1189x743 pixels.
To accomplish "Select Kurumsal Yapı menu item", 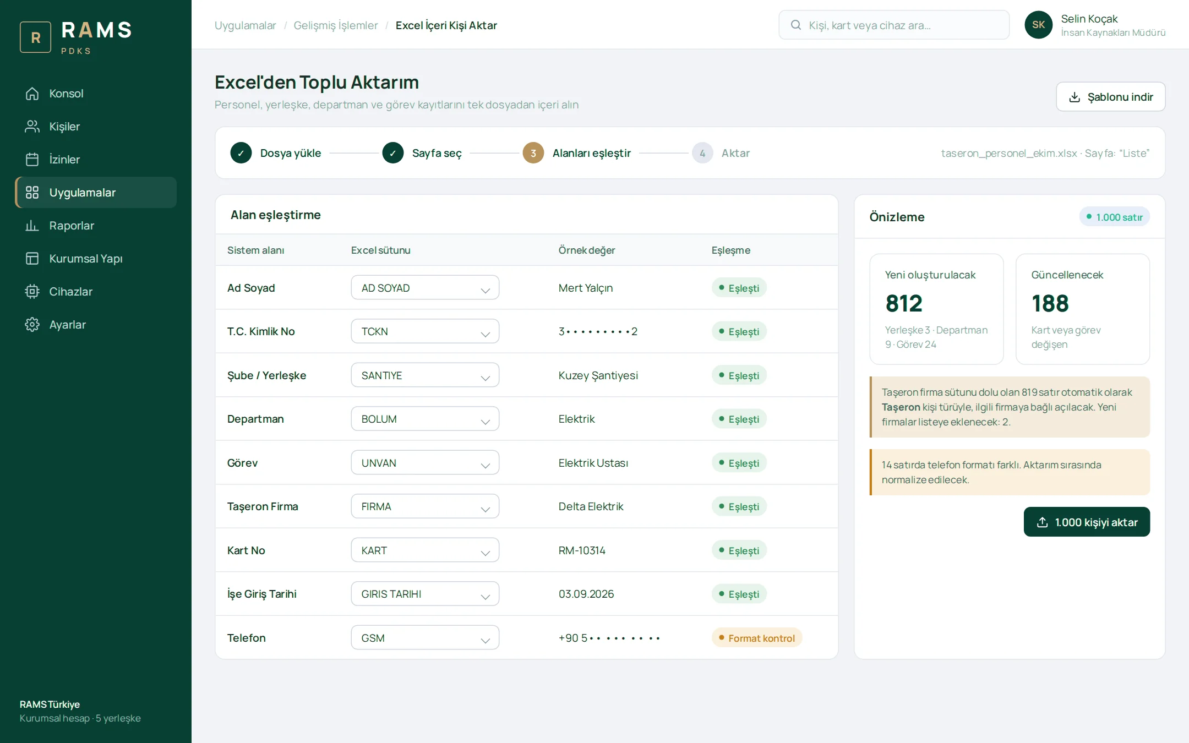I will click(96, 259).
